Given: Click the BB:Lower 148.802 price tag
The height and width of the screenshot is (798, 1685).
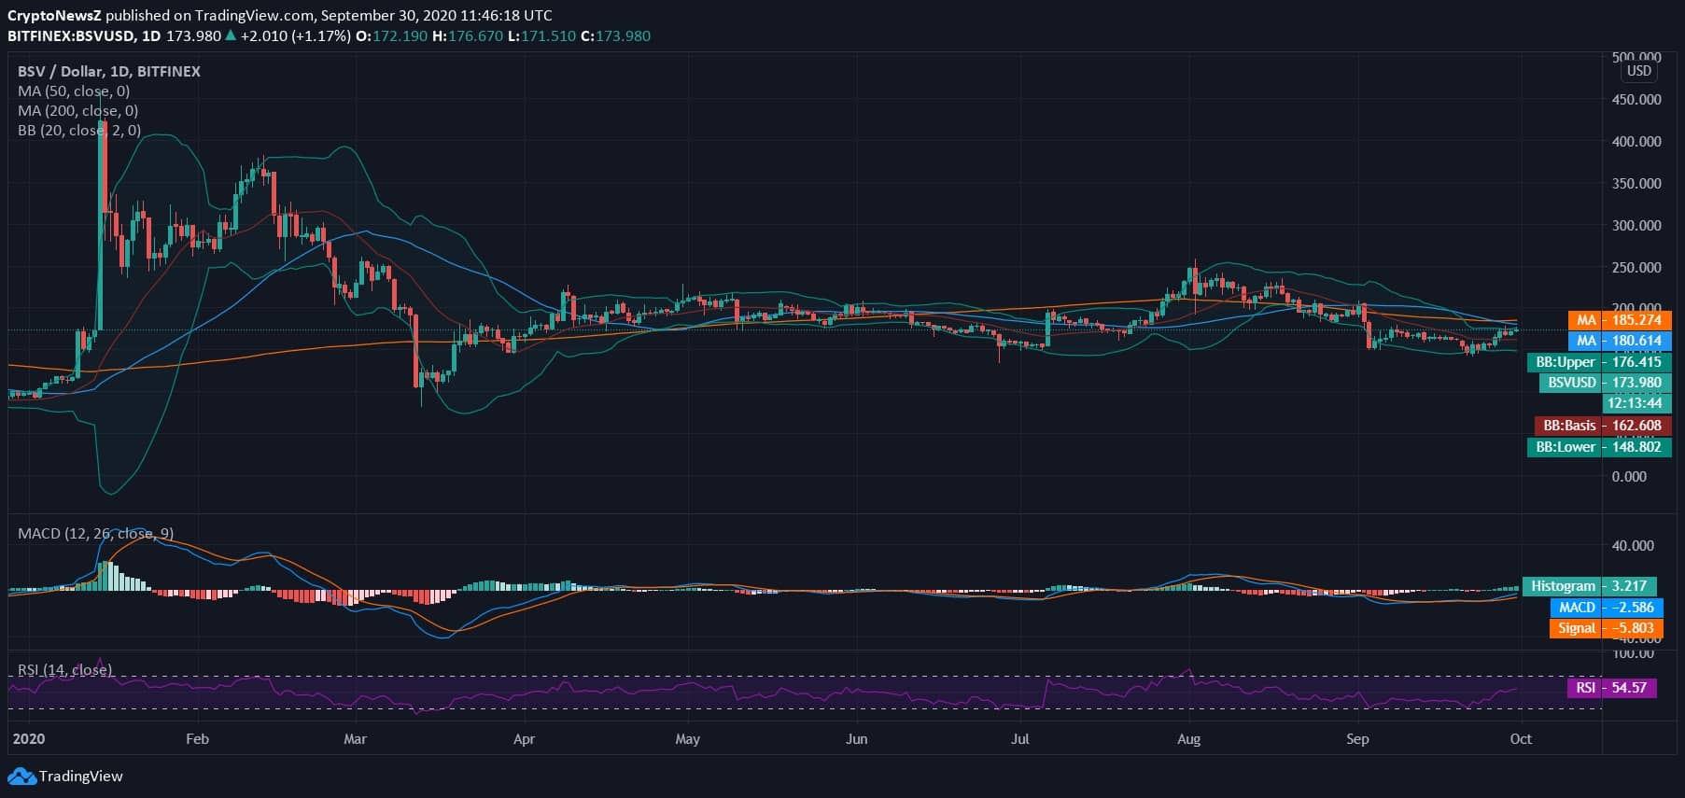Looking at the screenshot, I should [1598, 447].
